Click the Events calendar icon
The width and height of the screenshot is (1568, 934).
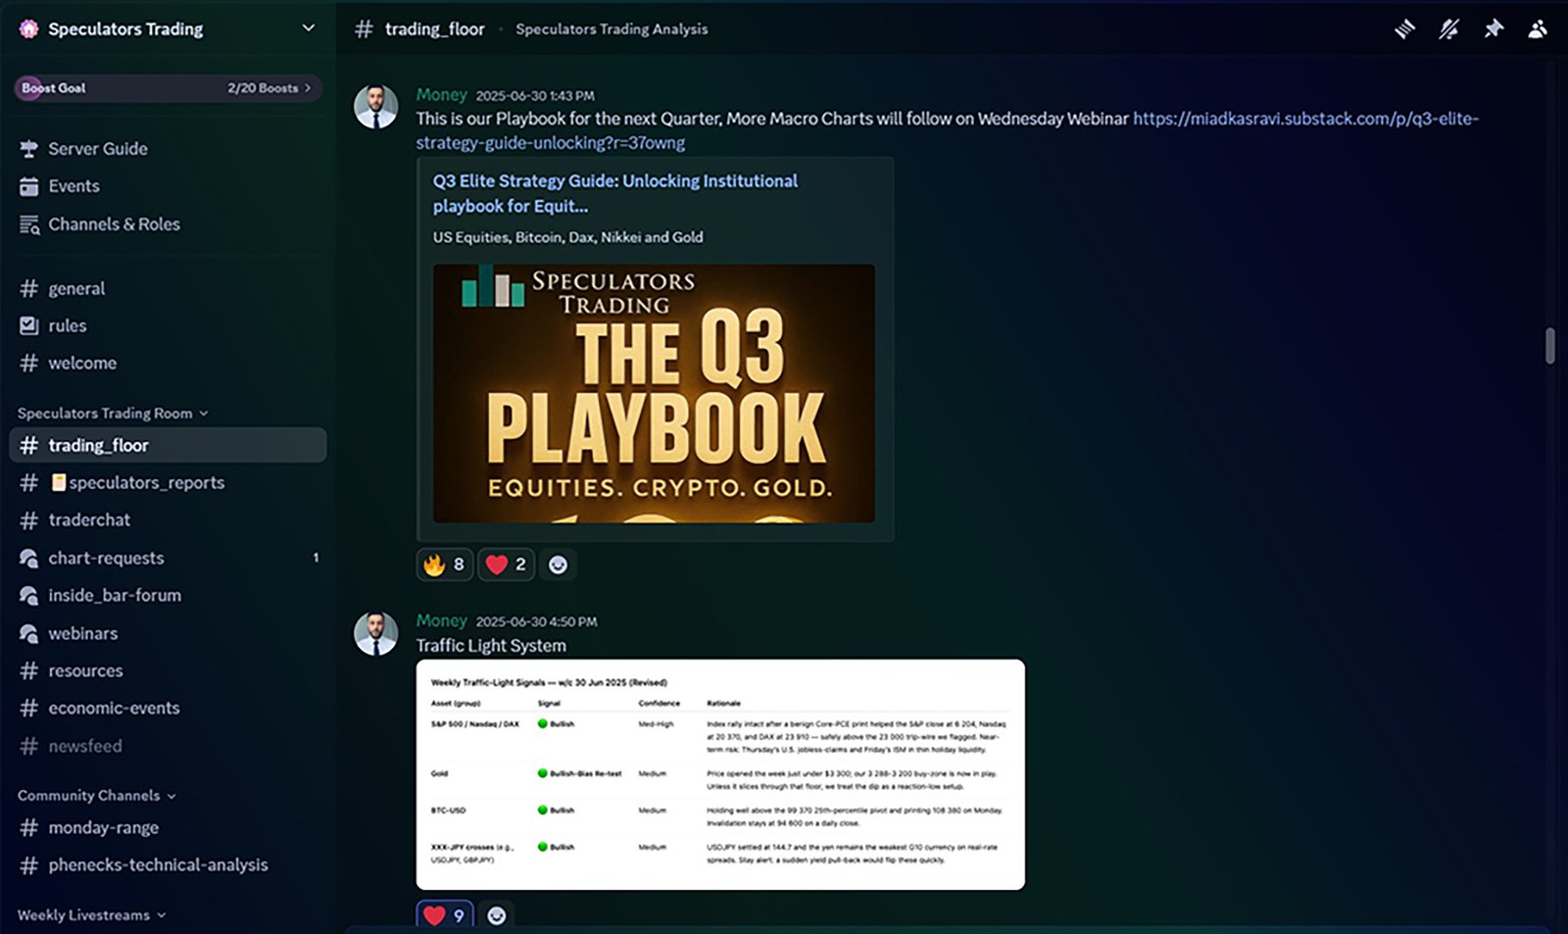click(x=29, y=186)
